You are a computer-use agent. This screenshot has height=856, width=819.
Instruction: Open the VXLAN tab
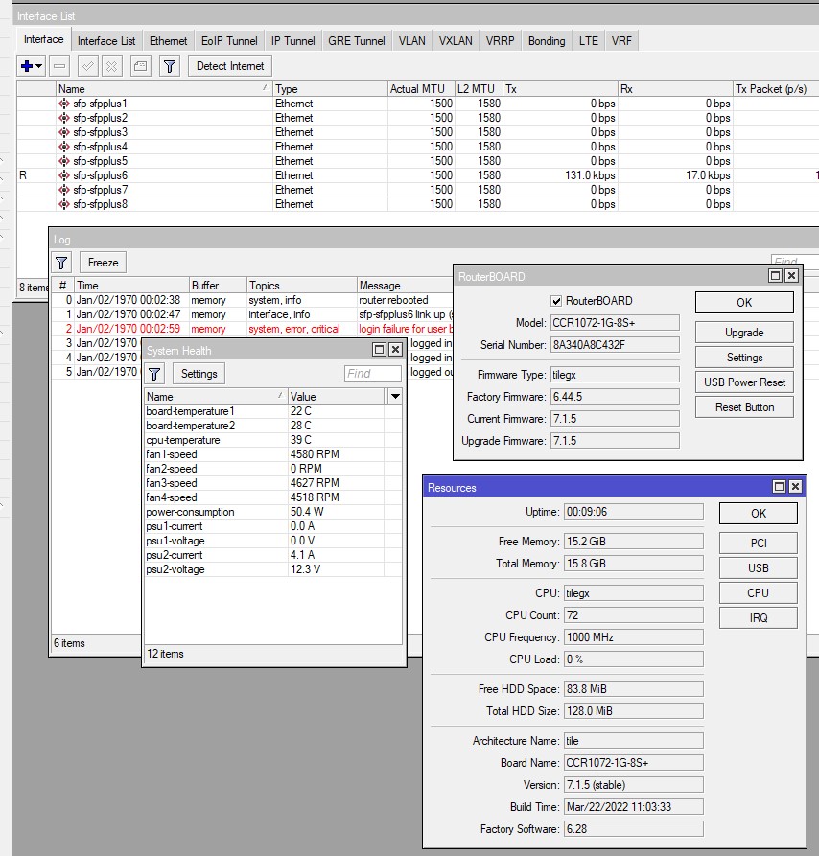(456, 41)
